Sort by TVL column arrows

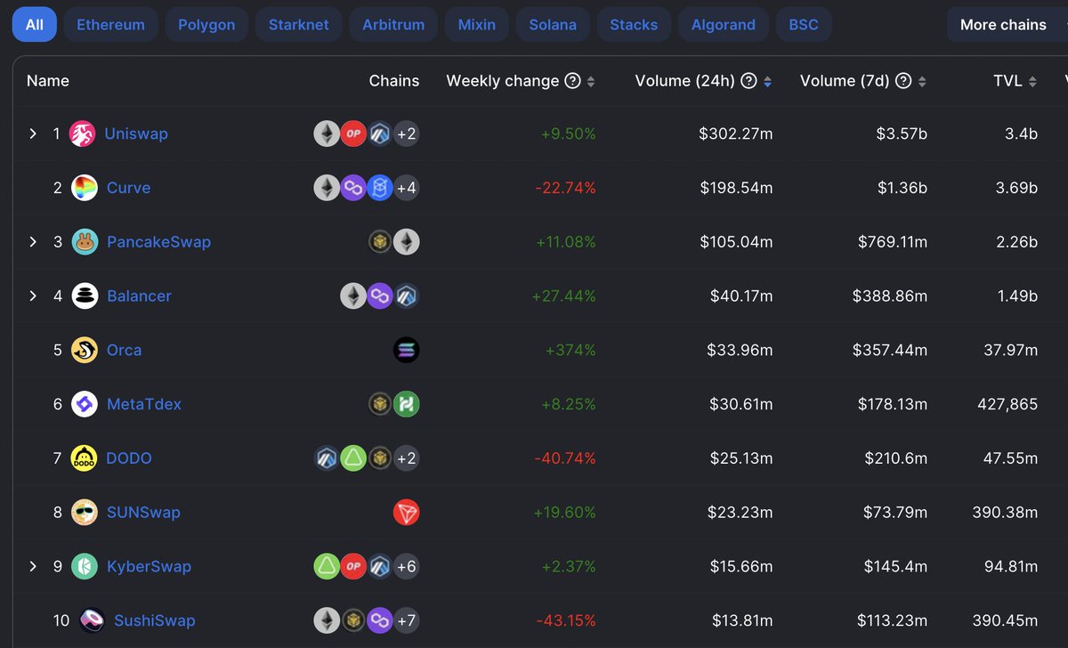click(1032, 82)
